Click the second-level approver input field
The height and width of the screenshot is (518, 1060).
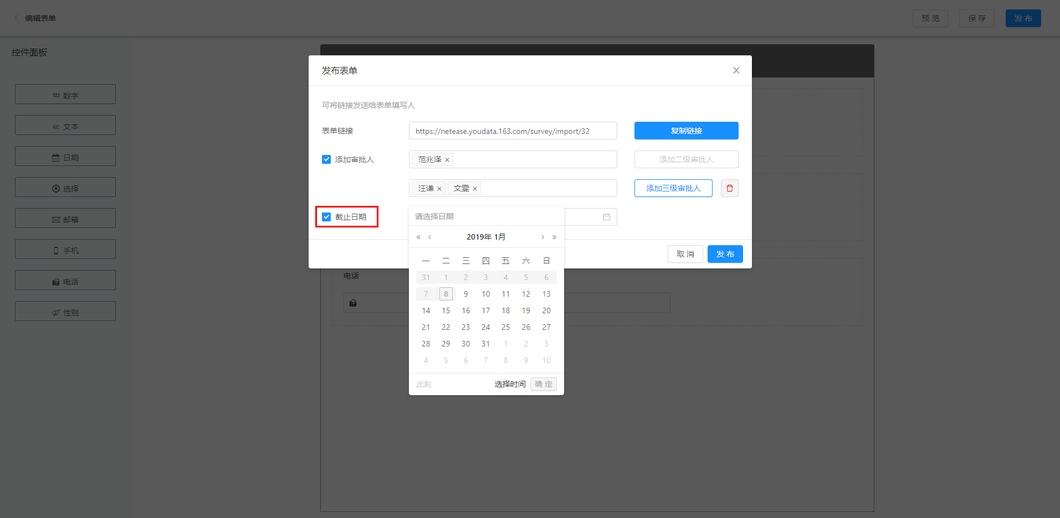513,188
